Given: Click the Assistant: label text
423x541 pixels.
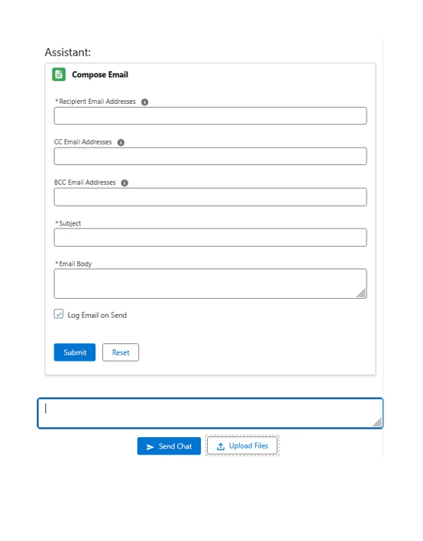Looking at the screenshot, I should (67, 52).
